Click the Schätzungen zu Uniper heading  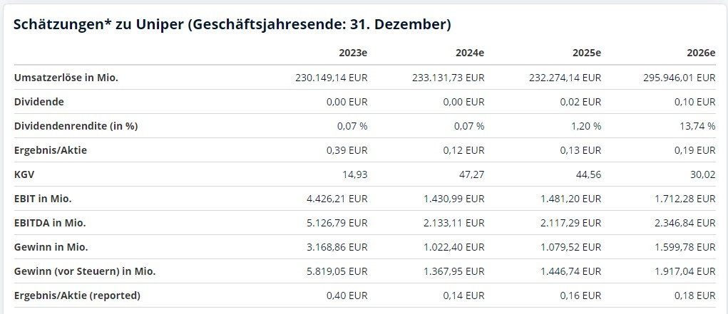pyautogui.click(x=232, y=25)
